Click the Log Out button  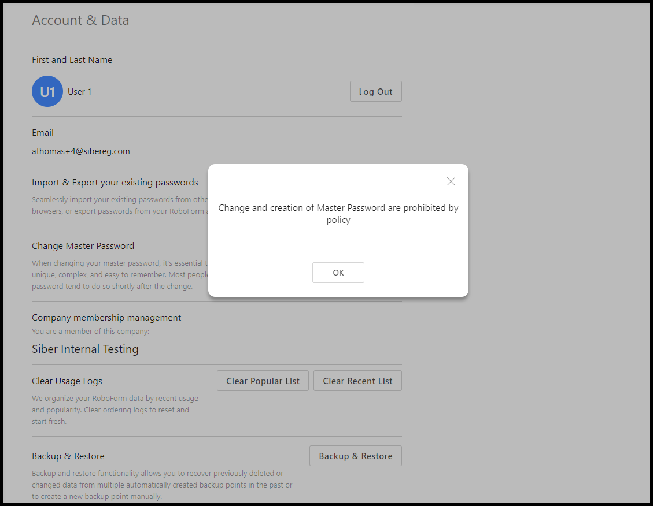(375, 91)
